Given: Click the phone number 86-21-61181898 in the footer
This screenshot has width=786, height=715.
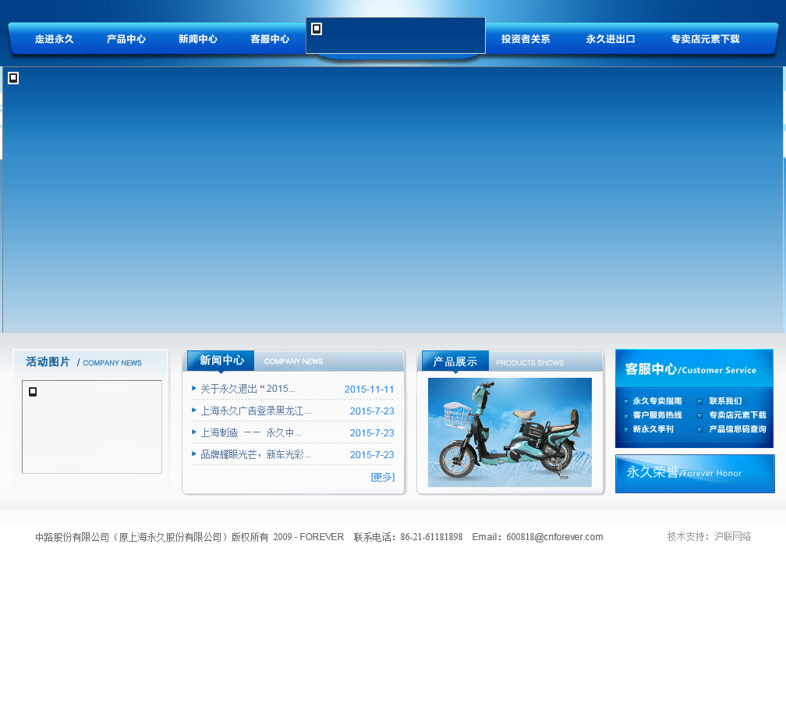Looking at the screenshot, I should [431, 537].
